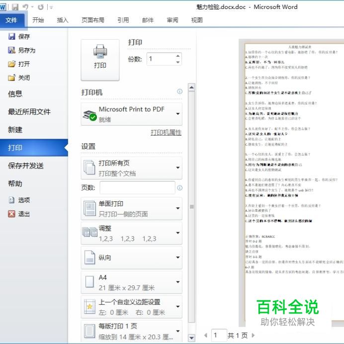This screenshot has height=344, width=344.
Task: Expand the 上一个自定义边距设置 margins dropdown arrow
Action: [177, 307]
